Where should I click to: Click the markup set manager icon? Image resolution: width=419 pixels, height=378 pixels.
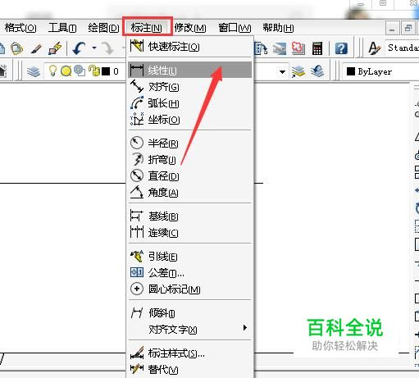pyautogui.click(x=298, y=48)
